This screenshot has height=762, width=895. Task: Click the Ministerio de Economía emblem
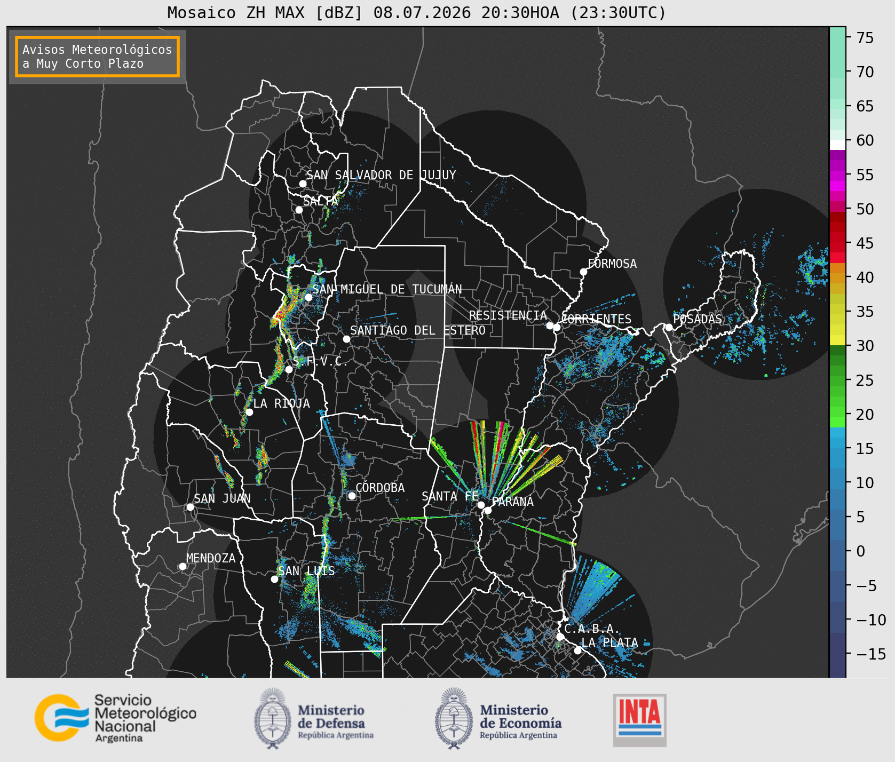454,718
